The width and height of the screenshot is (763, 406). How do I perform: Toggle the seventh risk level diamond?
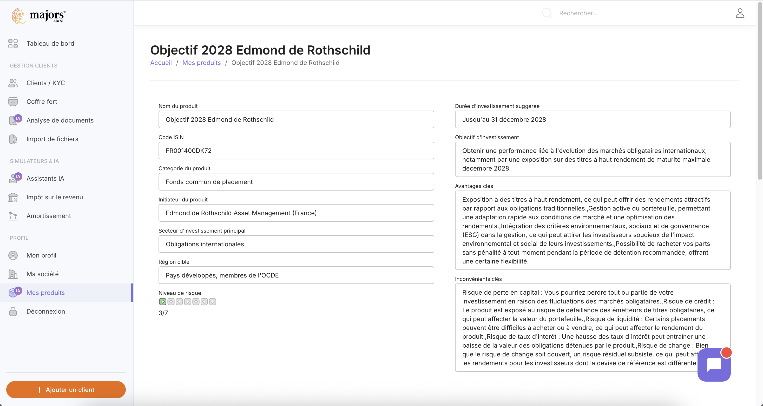tap(213, 302)
